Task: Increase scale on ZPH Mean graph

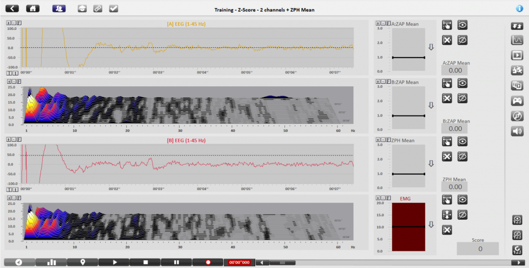Action: pyautogui.click(x=379, y=140)
